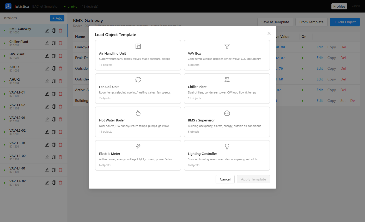The image size is (365, 222).
Task: Click the + Add Object button
Action: click(345, 22)
